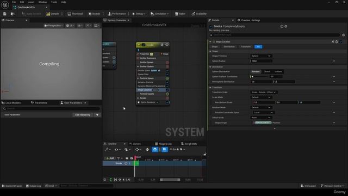Click the plus button beside Edit Hierarchy
Viewport: 348px width, 196px height.
[x=97, y=115]
